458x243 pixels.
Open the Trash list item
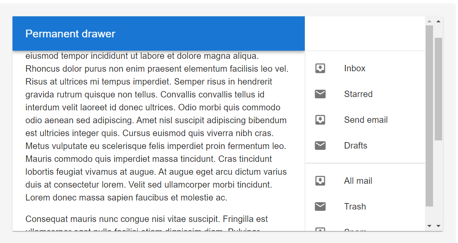[365, 206]
